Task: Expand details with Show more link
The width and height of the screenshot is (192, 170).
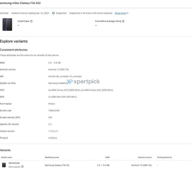Action: pos(120,13)
